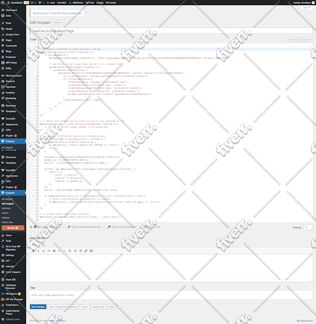Image resolution: width=316 pixels, height=324 pixels.
Task: Align text left in description toolbar
Action: point(70,251)
